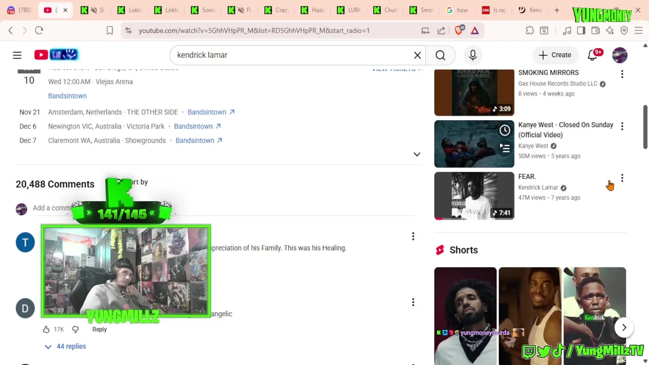Open more options for FEAR. video
This screenshot has width=649, height=365.
622,178
